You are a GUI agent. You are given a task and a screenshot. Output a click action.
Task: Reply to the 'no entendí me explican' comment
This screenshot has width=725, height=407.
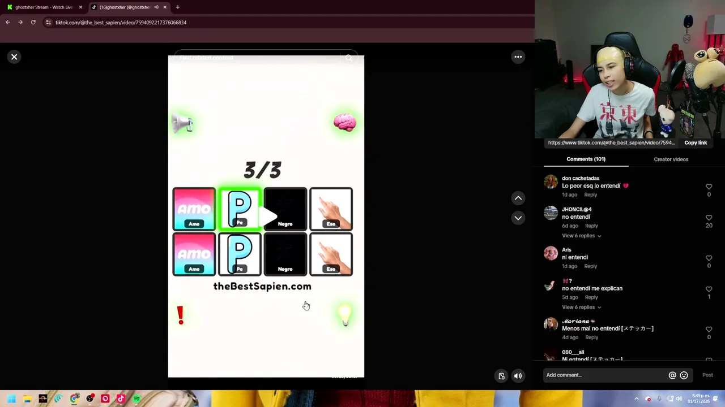click(591, 297)
